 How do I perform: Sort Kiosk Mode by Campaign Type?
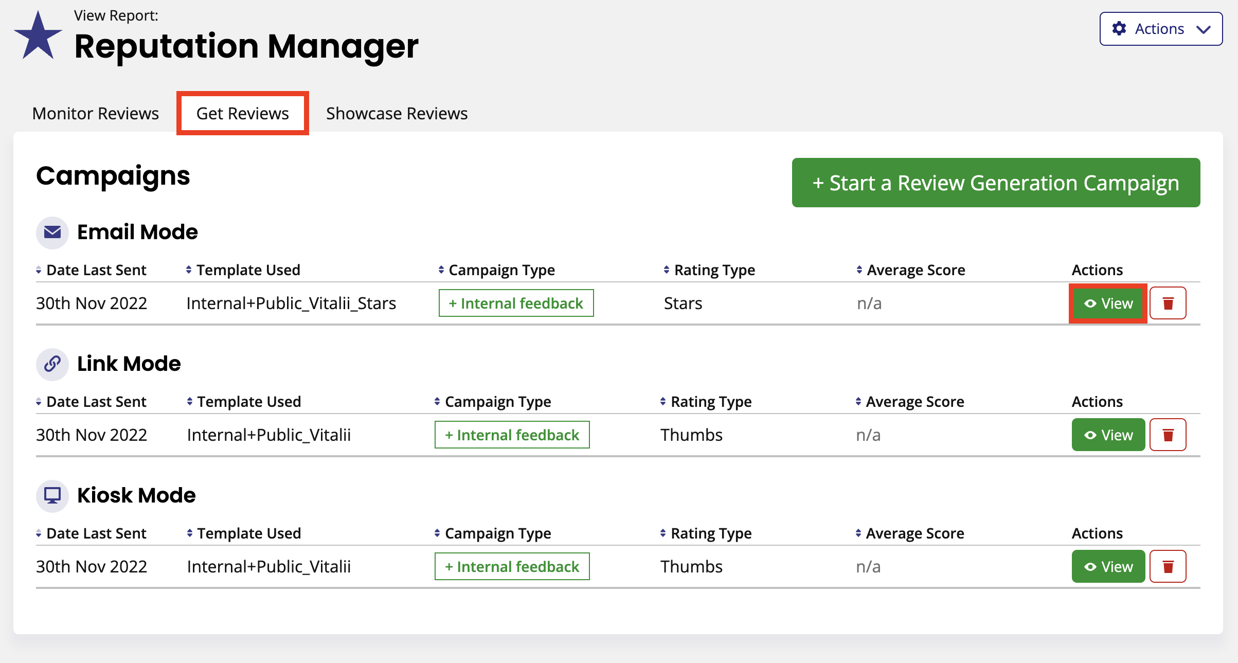(493, 533)
